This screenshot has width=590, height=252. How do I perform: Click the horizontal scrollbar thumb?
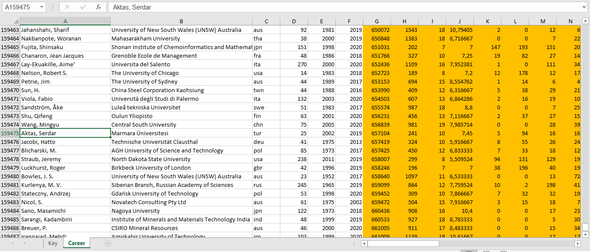(x=403, y=243)
